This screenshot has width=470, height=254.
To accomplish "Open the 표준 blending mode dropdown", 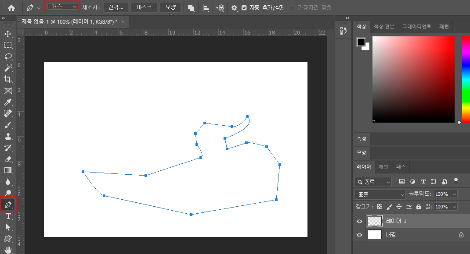I will (380, 194).
